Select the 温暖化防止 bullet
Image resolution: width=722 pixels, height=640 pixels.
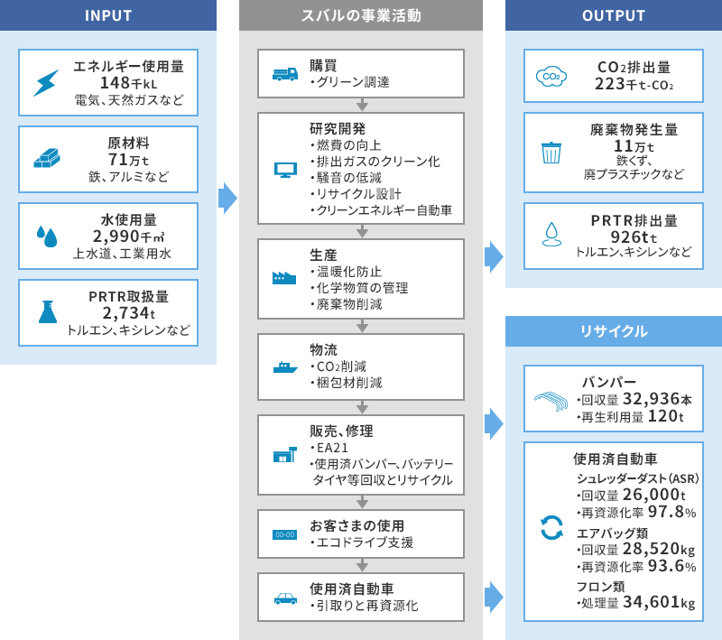click(x=346, y=272)
